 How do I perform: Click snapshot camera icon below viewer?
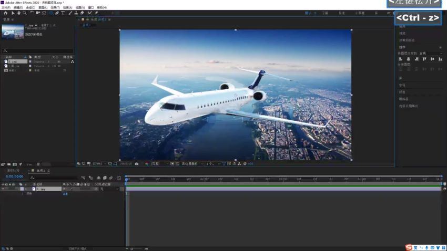pyautogui.click(x=137, y=164)
